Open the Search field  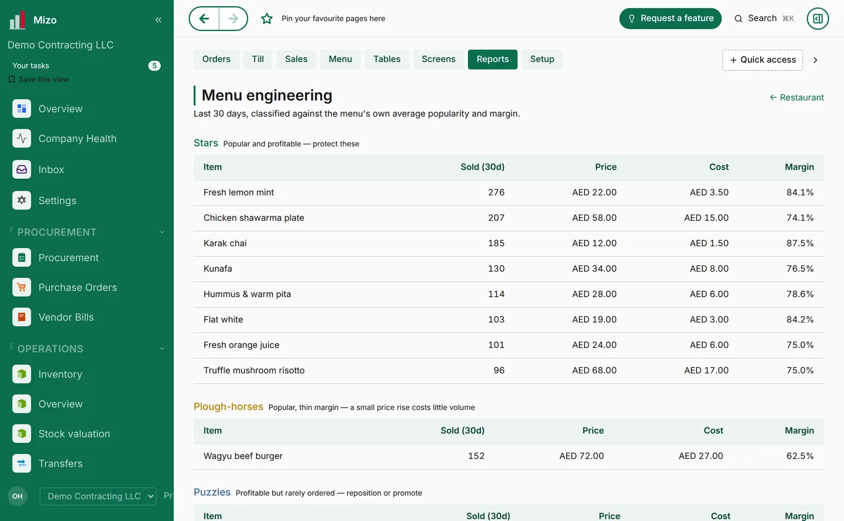[764, 19]
